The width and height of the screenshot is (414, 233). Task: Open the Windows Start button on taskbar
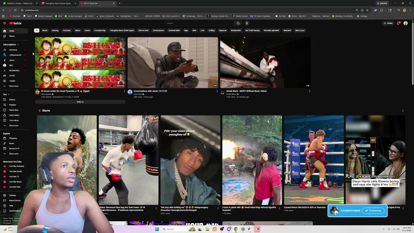pyautogui.click(x=157, y=229)
